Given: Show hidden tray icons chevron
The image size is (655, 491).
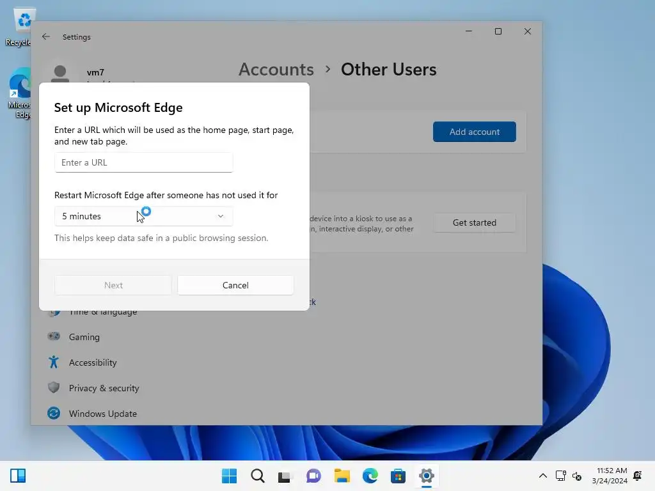Looking at the screenshot, I should 542,476.
